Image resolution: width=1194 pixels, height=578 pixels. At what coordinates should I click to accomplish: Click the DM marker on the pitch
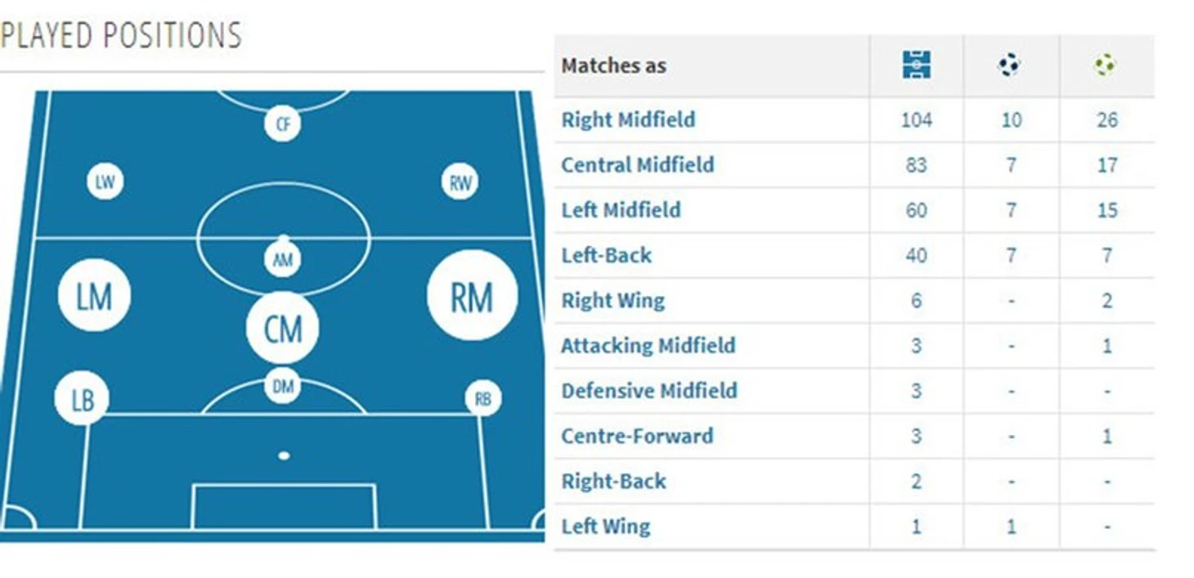click(x=283, y=386)
